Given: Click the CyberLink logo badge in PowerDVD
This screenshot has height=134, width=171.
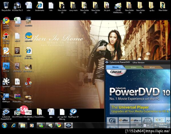Looking at the screenshot, I should tap(116, 72).
